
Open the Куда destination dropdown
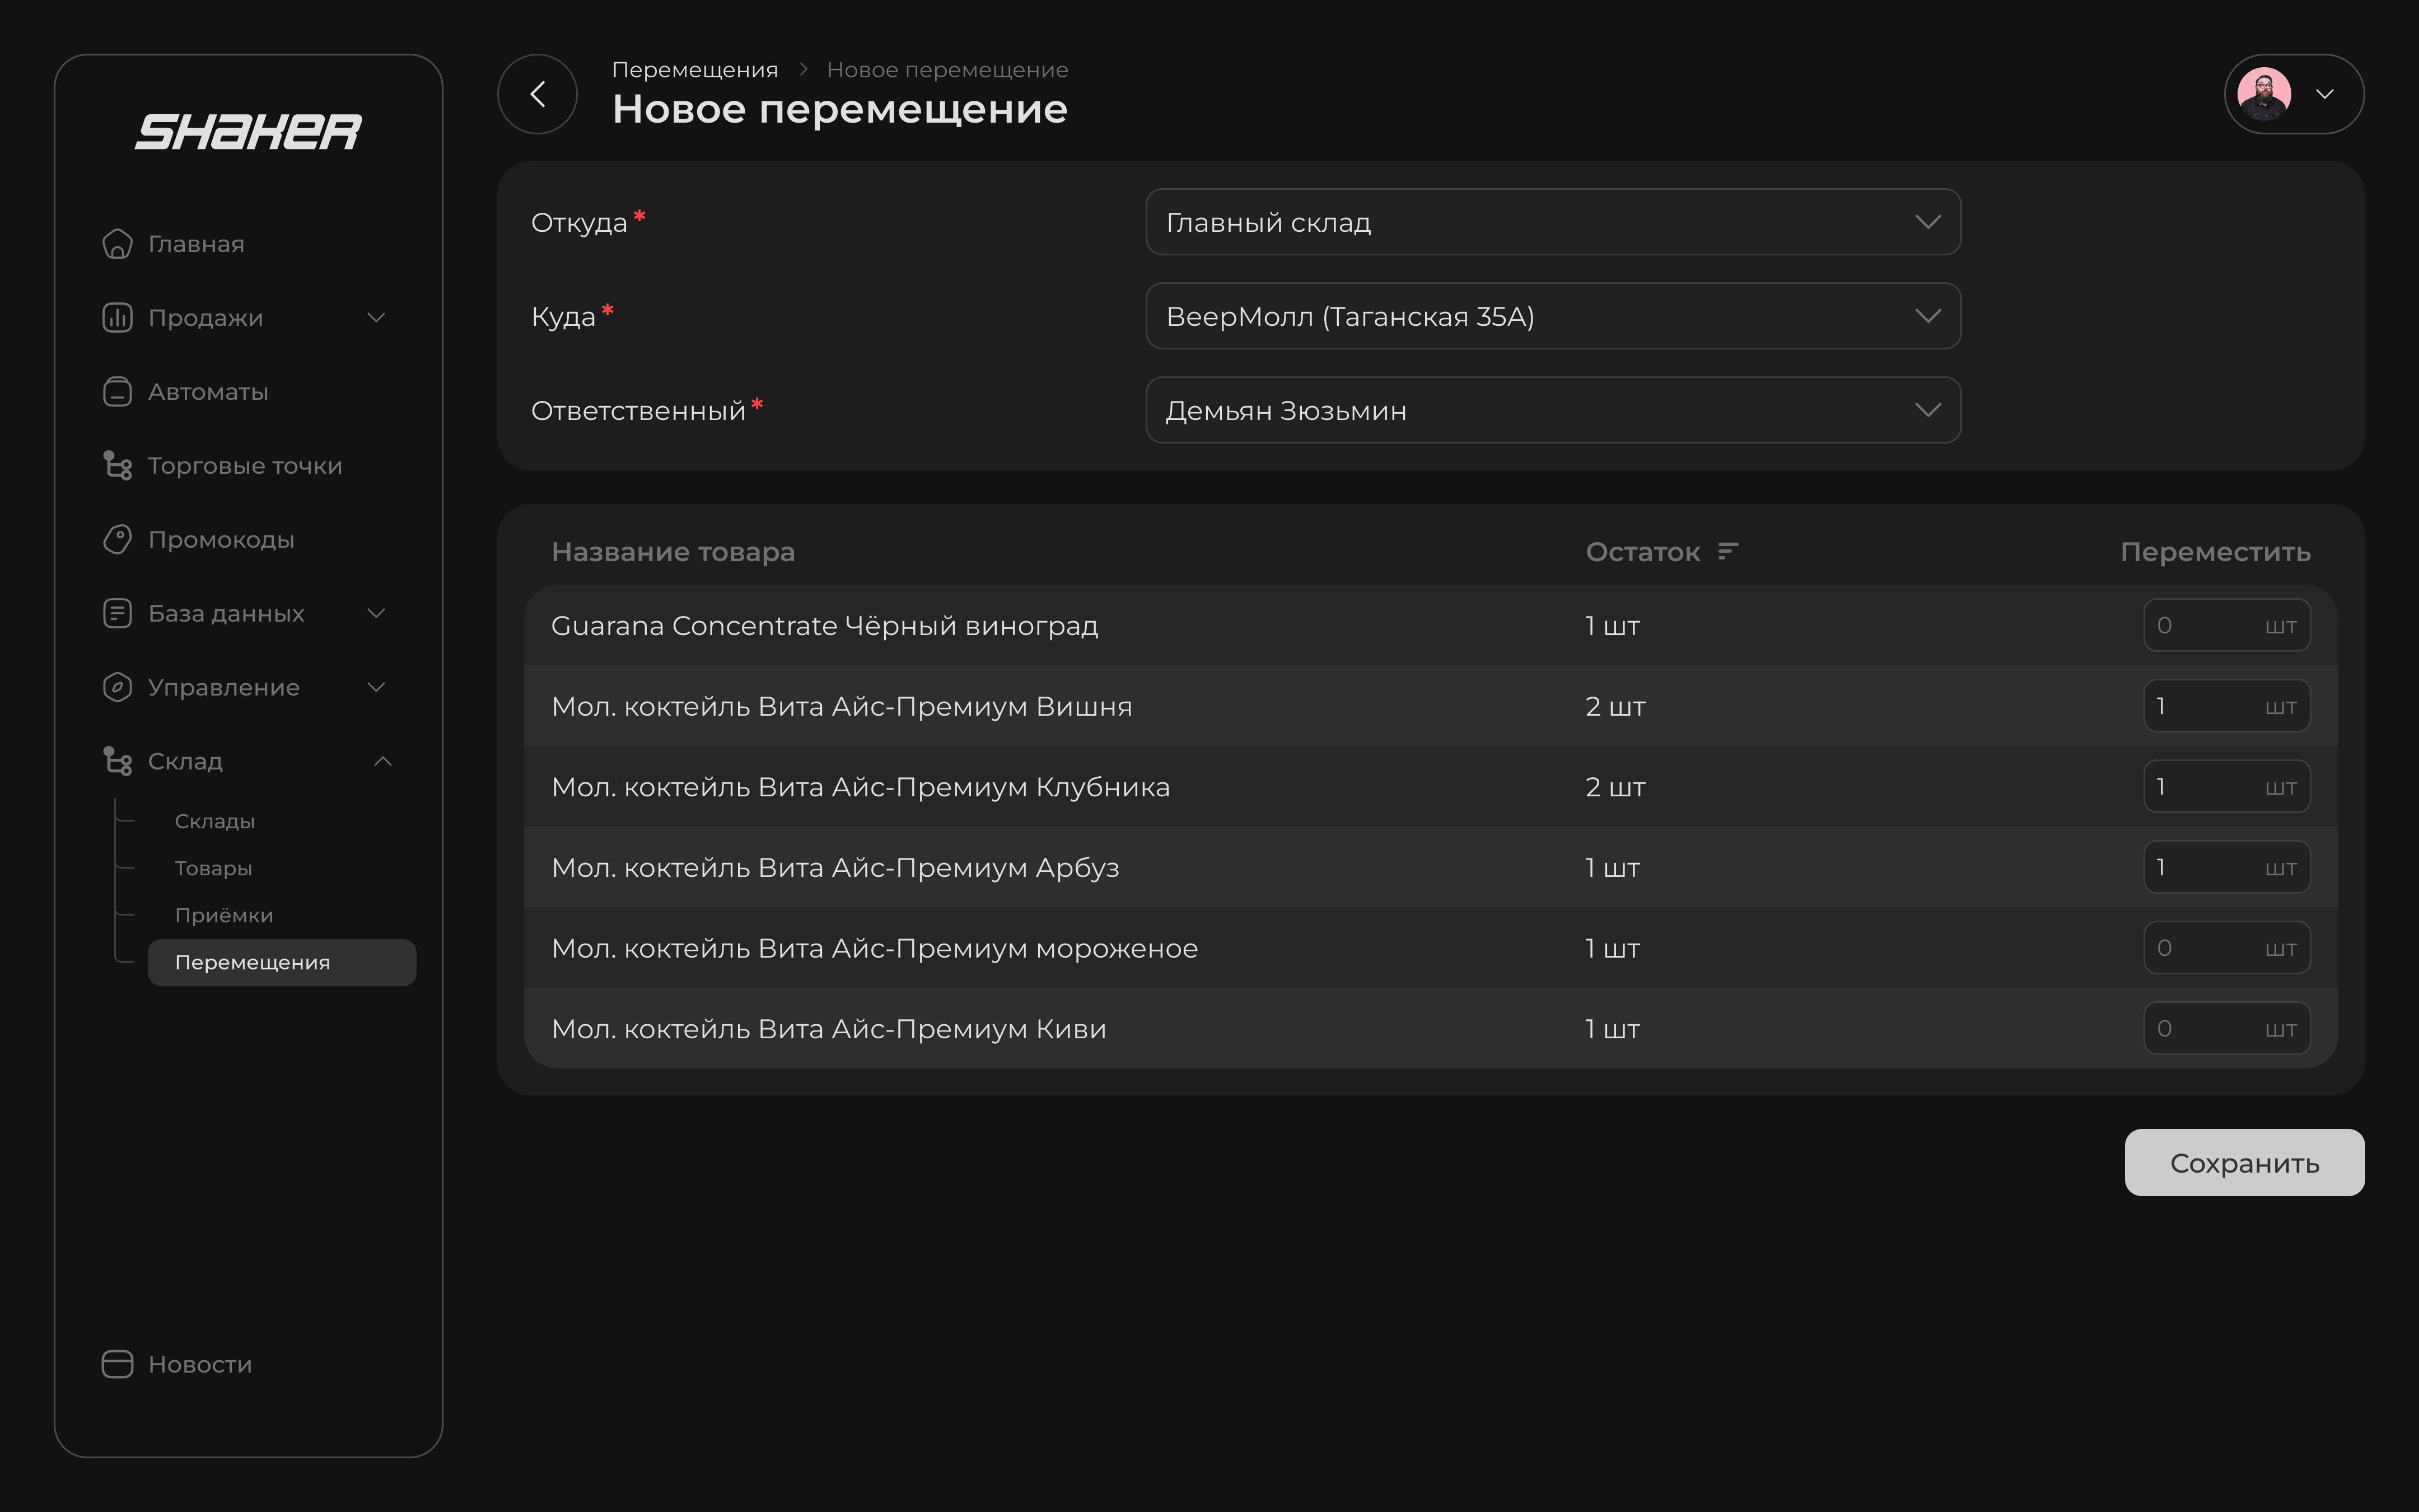(x=1552, y=316)
